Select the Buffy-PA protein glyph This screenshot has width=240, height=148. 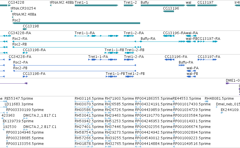pos(182,65)
